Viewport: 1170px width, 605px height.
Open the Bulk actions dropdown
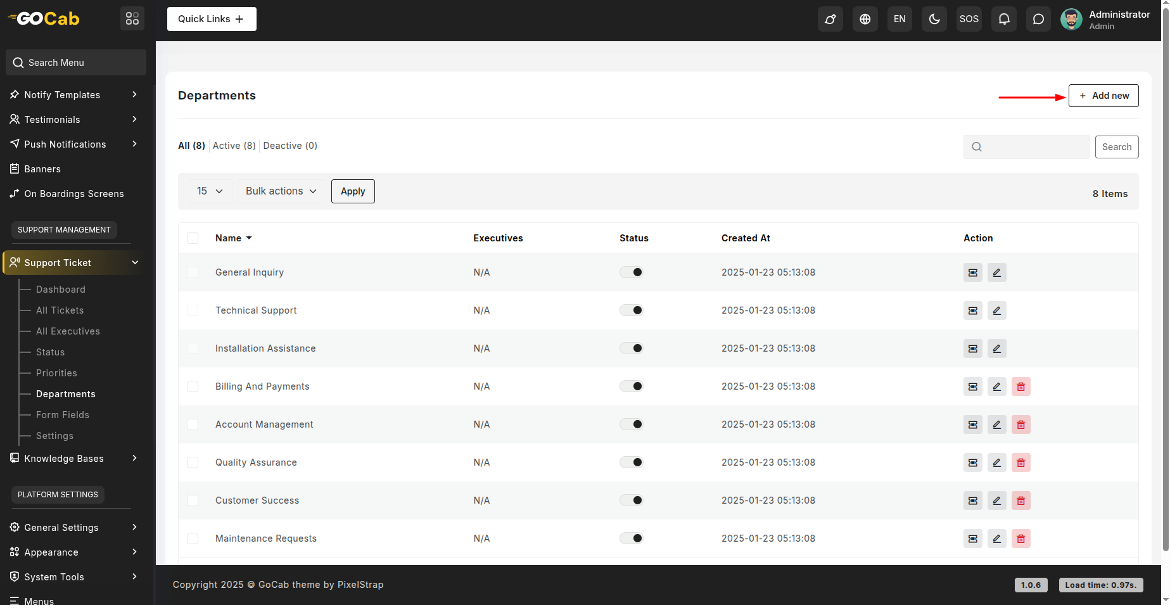281,191
